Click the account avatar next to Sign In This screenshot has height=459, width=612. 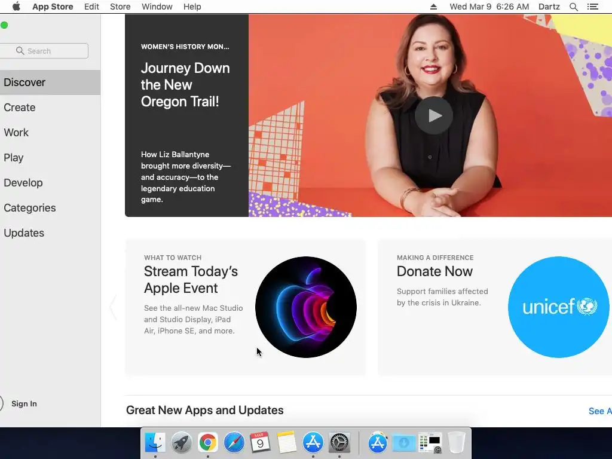1,403
